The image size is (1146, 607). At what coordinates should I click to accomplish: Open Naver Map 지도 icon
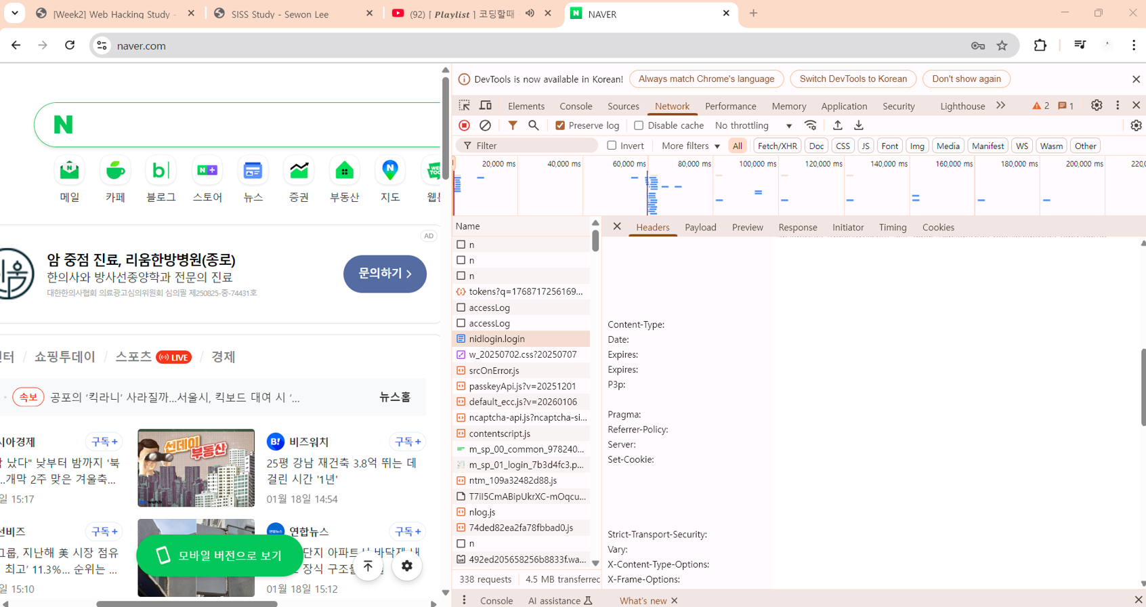pyautogui.click(x=390, y=170)
